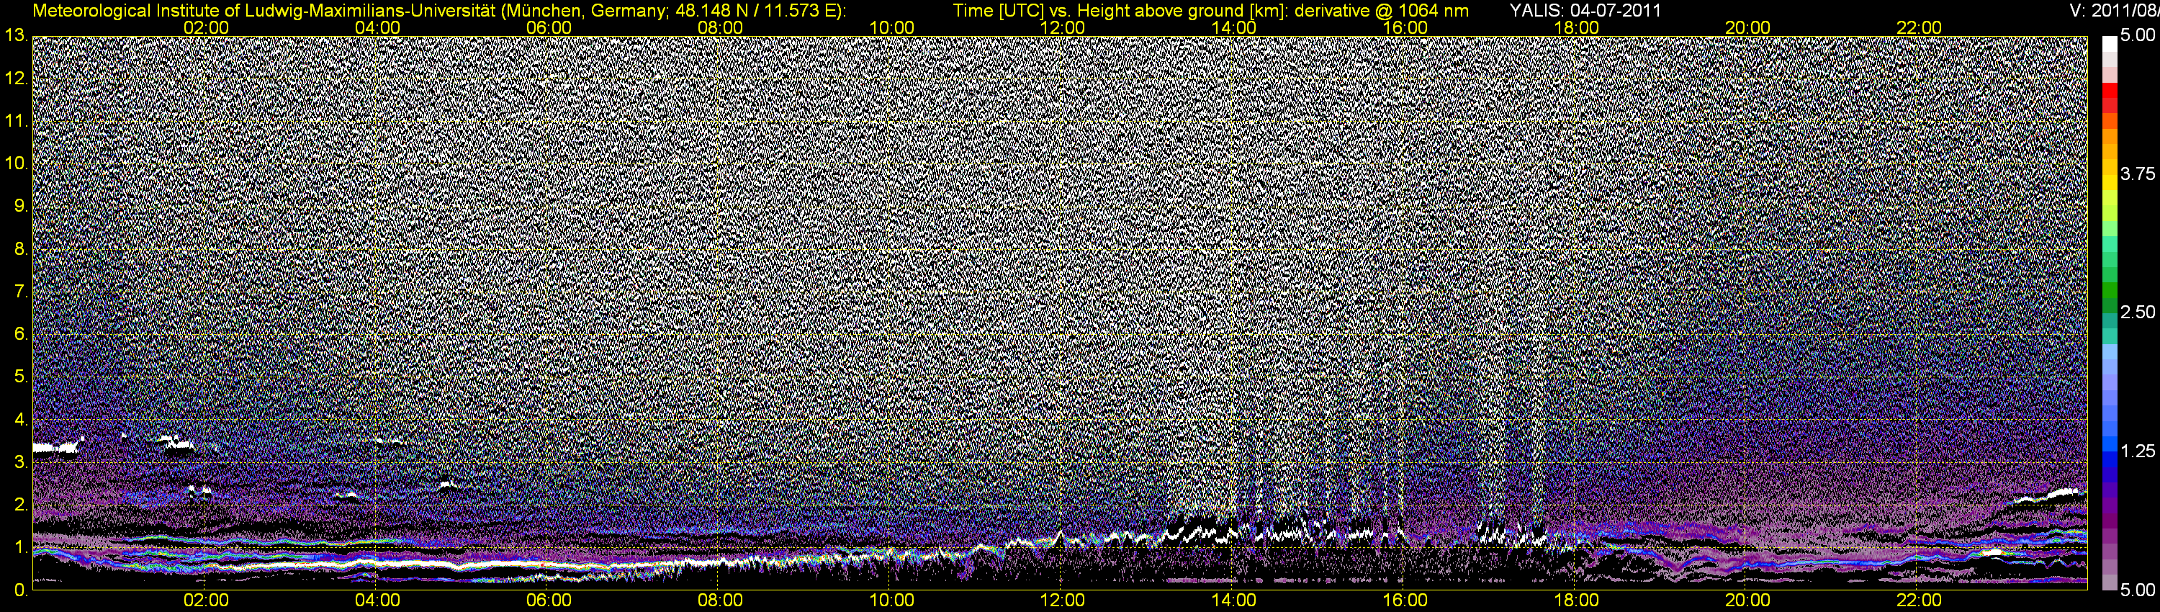The height and width of the screenshot is (612, 2160).
Task: Click the 04:00 label on the bottom time axis
Action: tap(377, 601)
